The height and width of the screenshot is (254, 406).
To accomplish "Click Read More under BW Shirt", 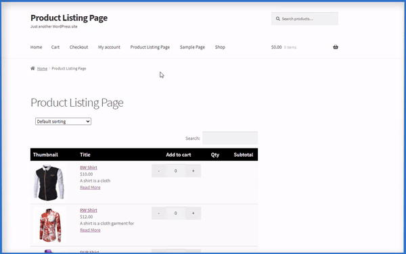I will click(90, 187).
